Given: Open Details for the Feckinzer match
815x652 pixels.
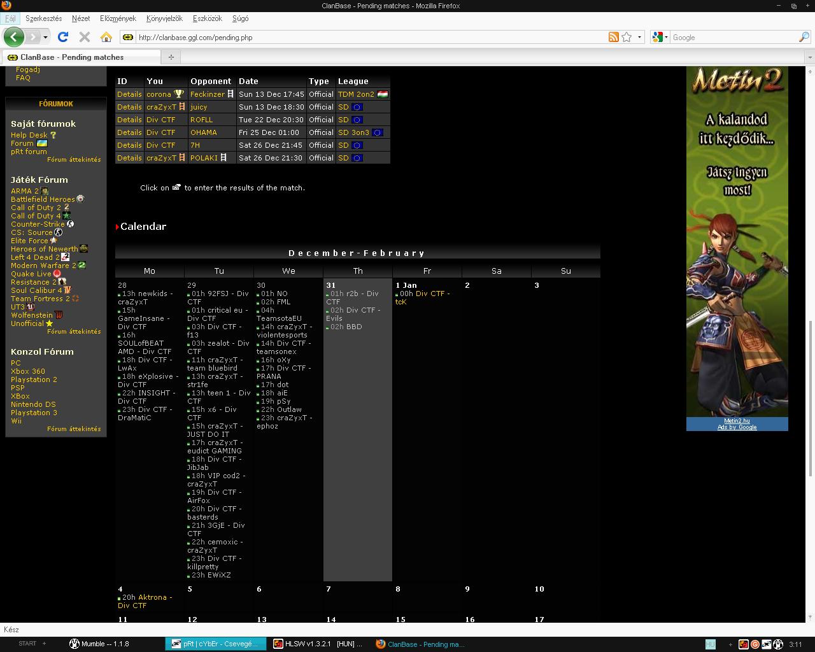Looking at the screenshot, I should 129,94.
